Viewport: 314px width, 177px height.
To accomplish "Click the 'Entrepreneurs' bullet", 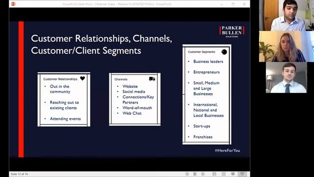I will 207,72.
